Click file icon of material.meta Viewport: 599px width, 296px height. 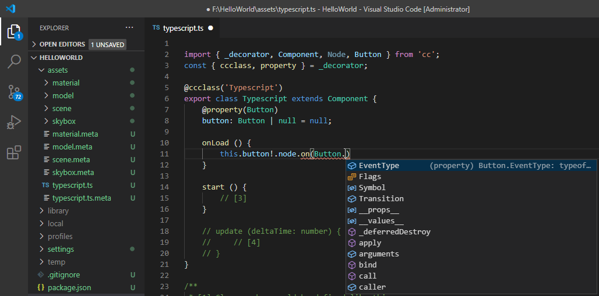[47, 134]
